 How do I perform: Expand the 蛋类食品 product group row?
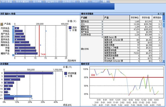(102, 21)
